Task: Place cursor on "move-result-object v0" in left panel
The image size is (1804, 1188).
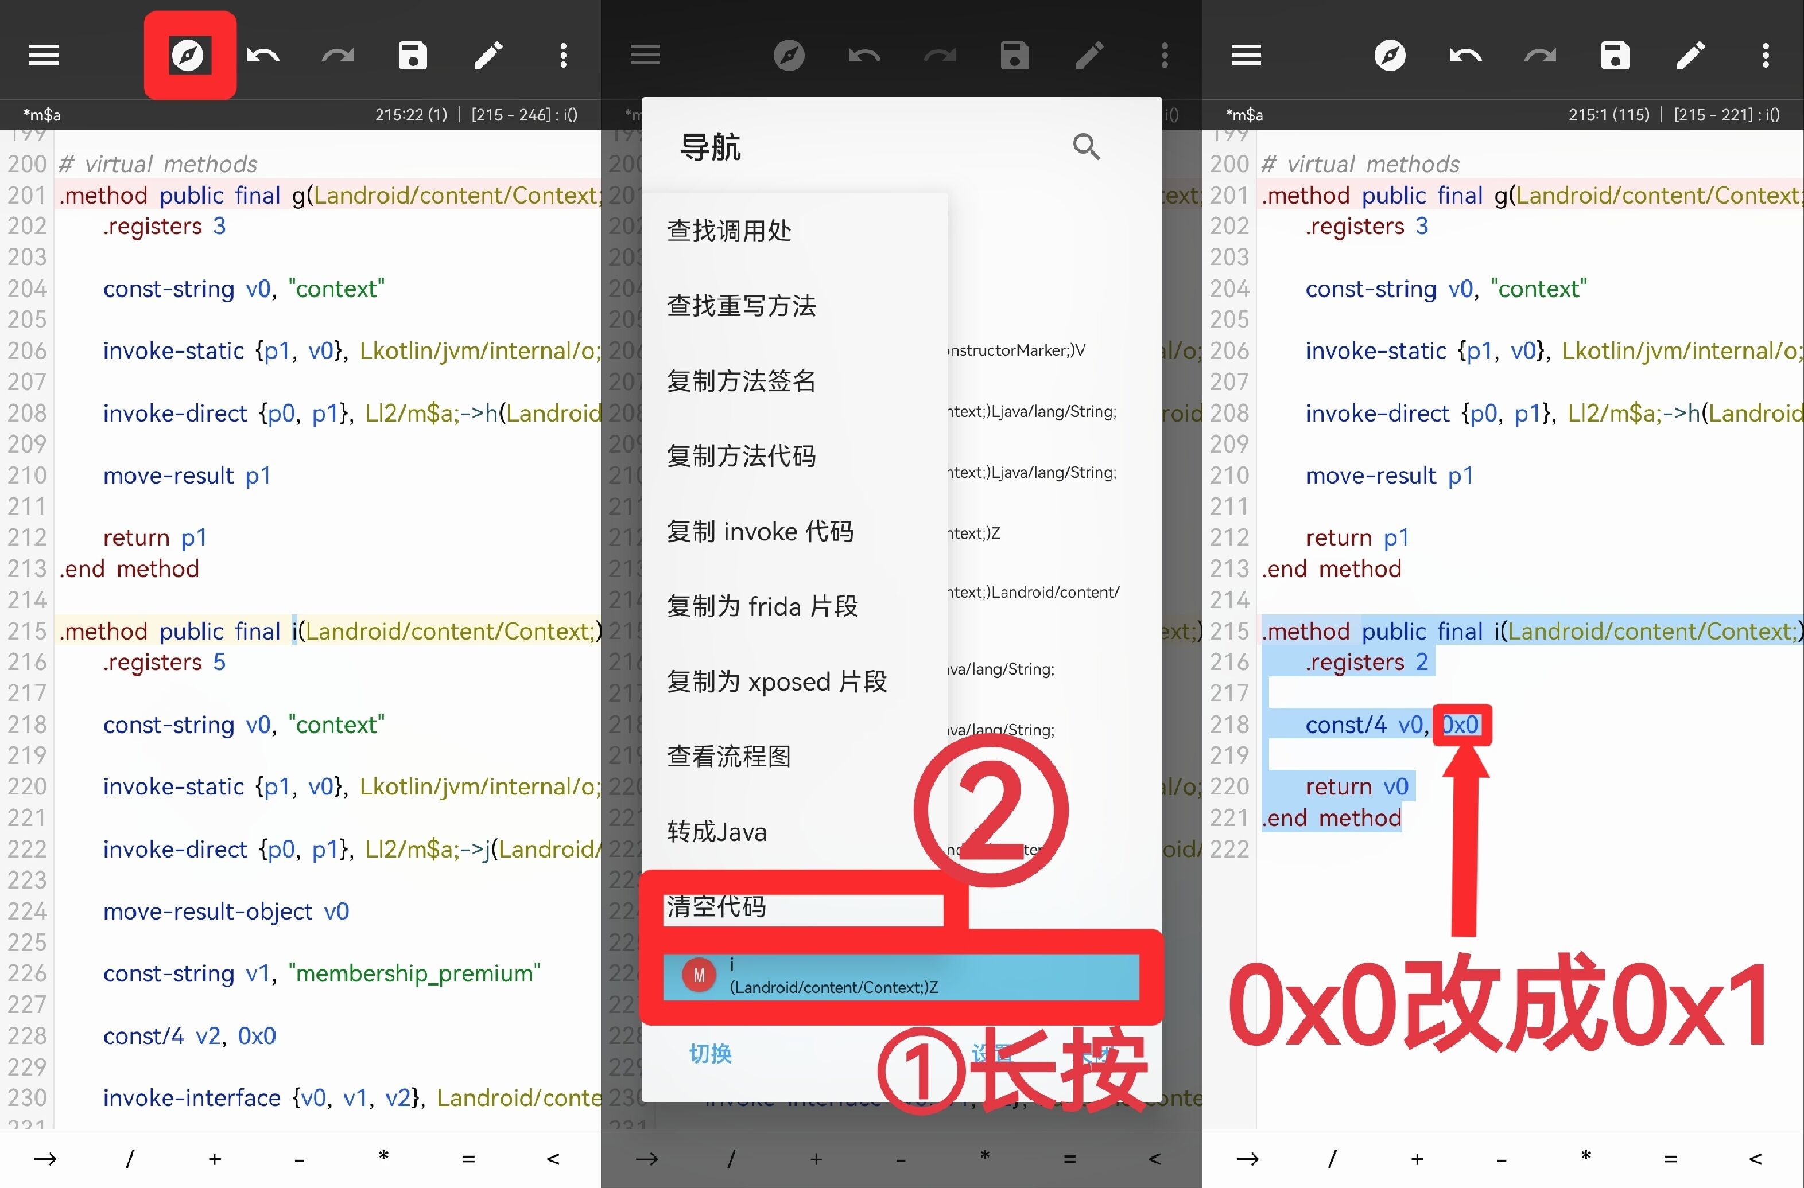Action: click(226, 911)
